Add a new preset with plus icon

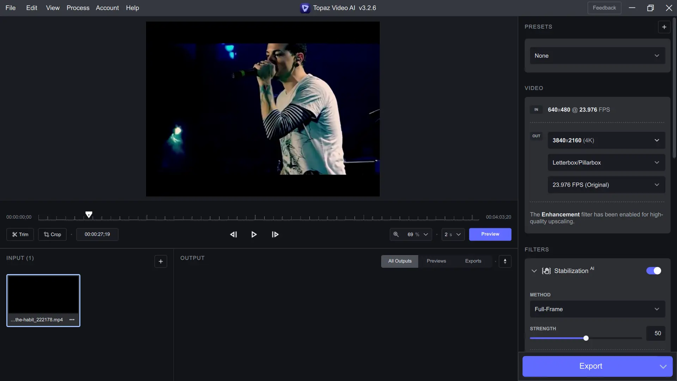664,27
